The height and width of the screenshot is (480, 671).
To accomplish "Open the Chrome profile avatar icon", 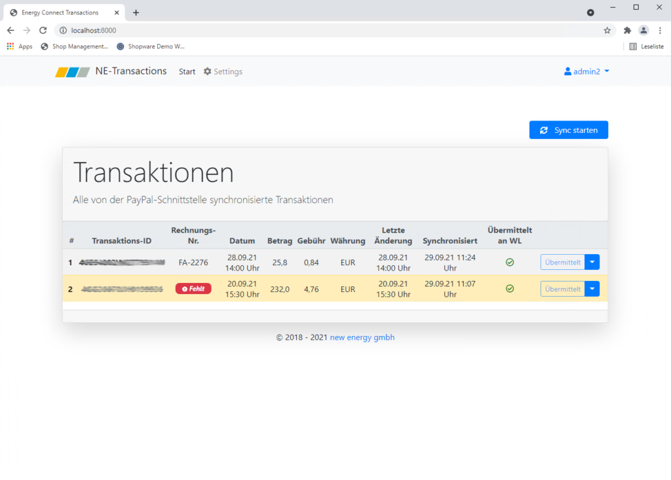I will [x=643, y=30].
